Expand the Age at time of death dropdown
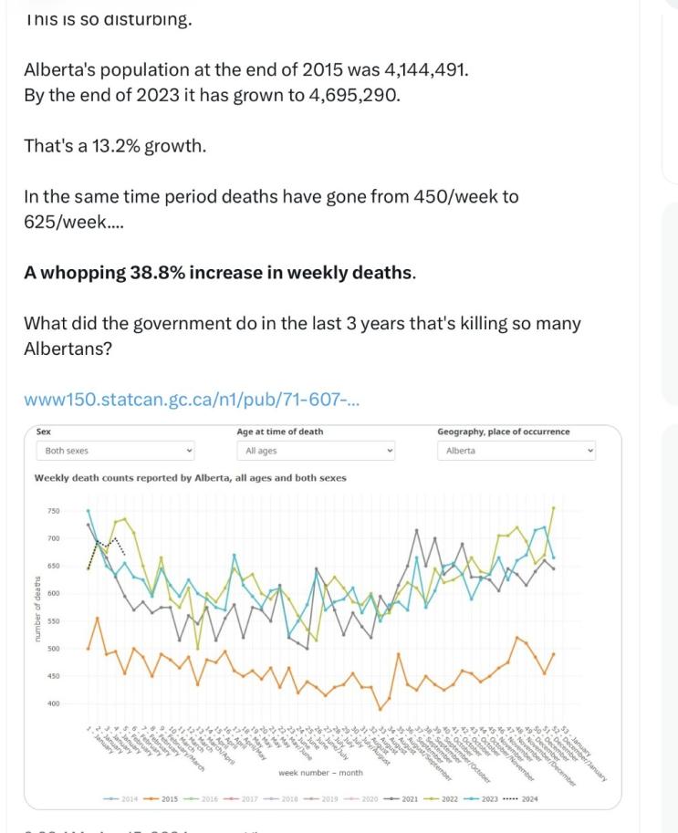The width and height of the screenshot is (678, 833). pos(318,451)
